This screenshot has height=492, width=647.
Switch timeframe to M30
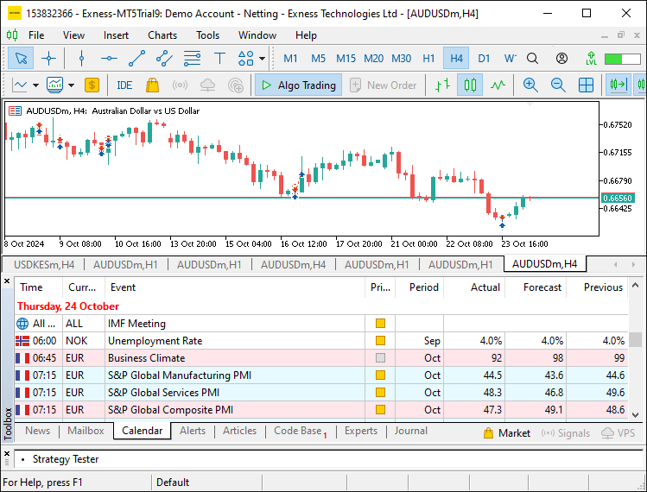click(401, 58)
